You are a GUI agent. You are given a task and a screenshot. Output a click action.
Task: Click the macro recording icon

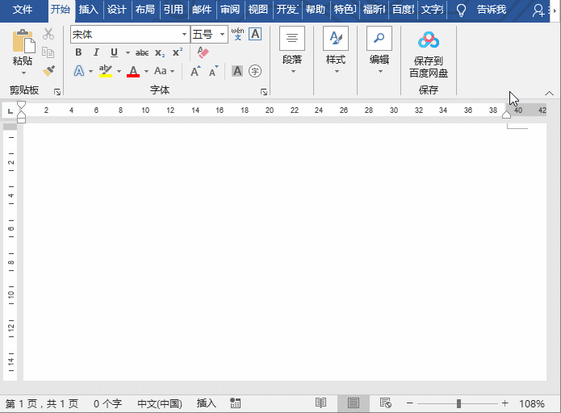(235, 403)
